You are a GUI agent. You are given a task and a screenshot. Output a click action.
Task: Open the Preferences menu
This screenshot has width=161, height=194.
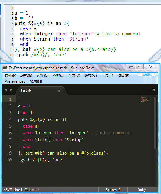pyautogui.click(x=15, y=81)
